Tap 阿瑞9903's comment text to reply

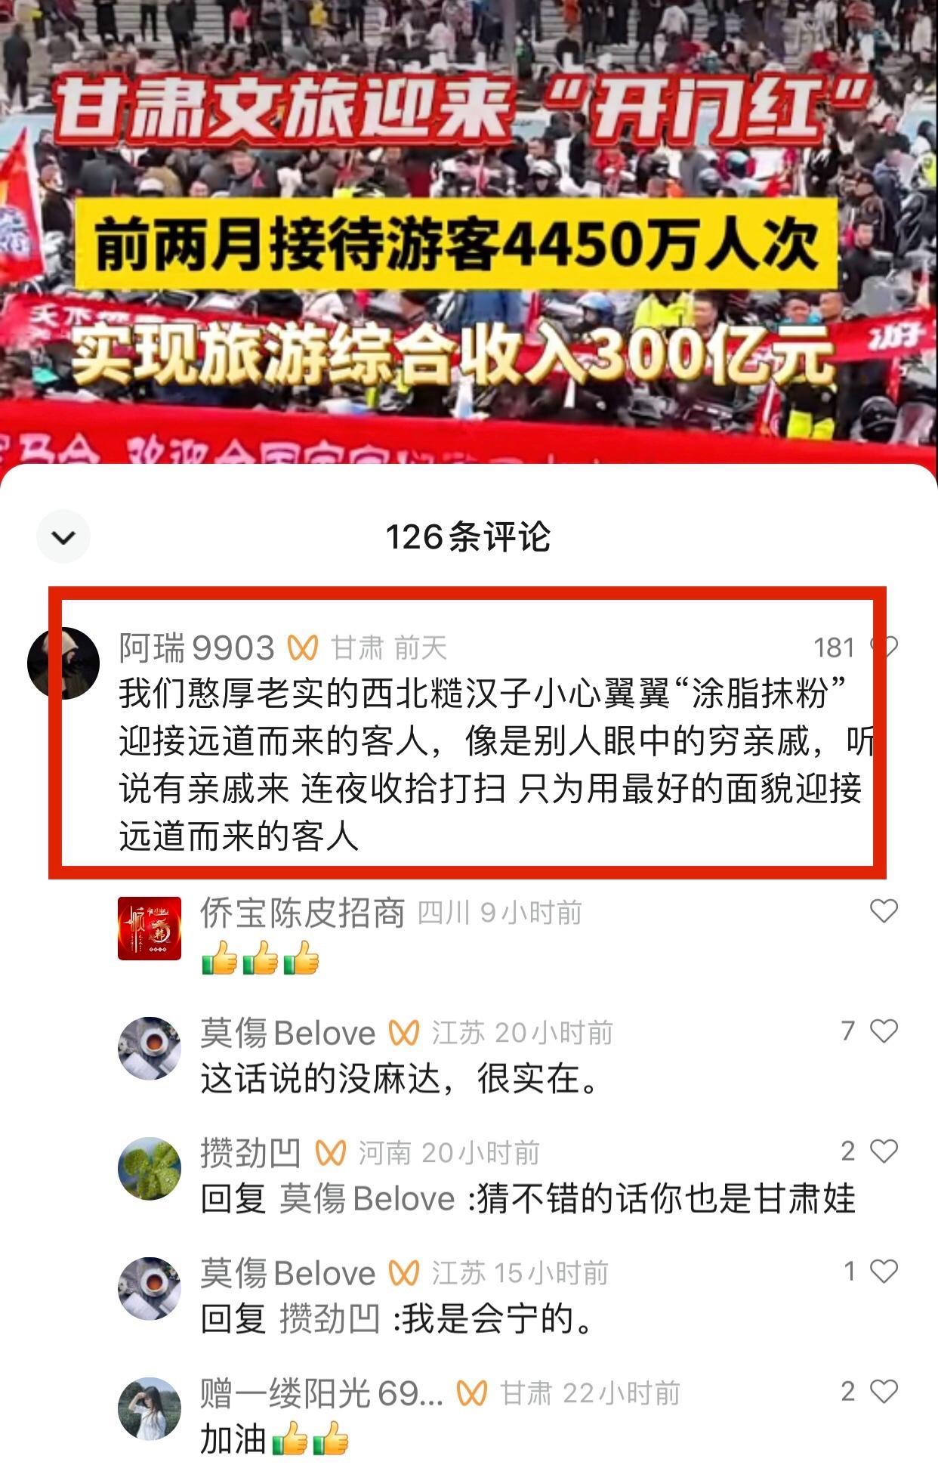tap(495, 765)
